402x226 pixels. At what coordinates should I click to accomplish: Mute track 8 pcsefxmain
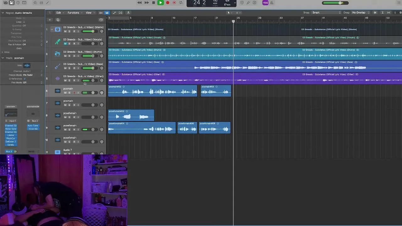point(65,117)
